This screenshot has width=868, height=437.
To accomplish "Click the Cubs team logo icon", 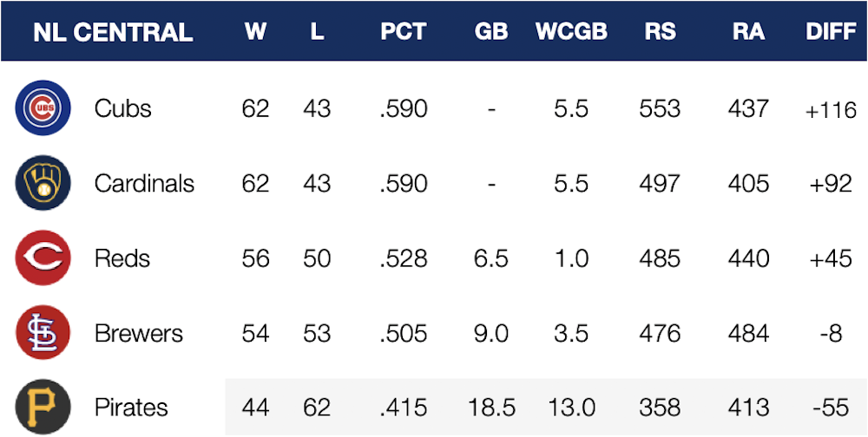I will point(42,108).
